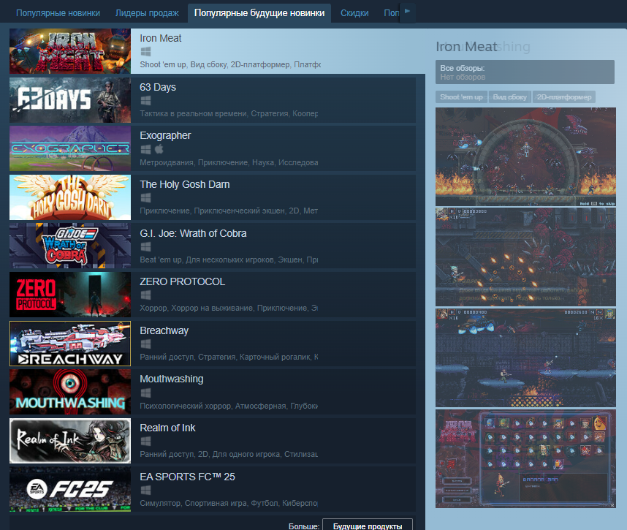The height and width of the screenshot is (530, 627).
Task: Click the Shoot 'em up tag in preview
Action: [461, 97]
